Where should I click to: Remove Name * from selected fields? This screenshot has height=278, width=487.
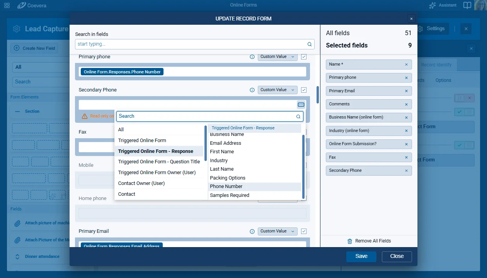[x=406, y=64]
